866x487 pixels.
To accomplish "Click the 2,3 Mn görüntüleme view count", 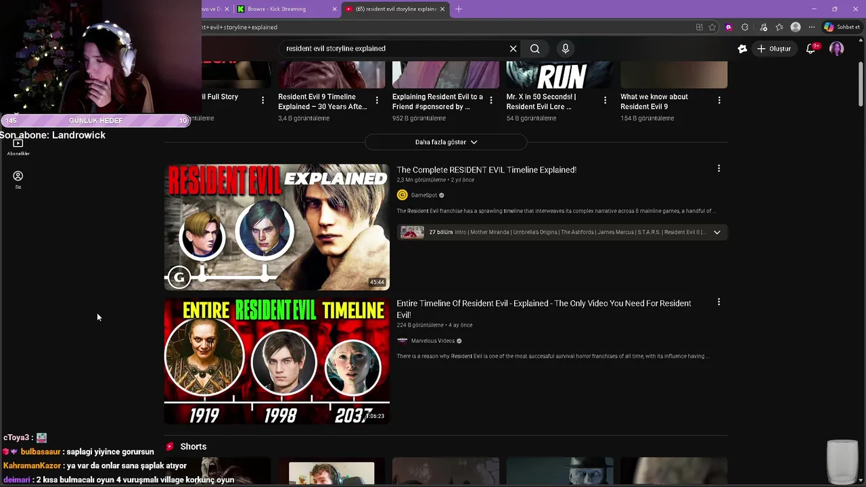I will point(421,180).
